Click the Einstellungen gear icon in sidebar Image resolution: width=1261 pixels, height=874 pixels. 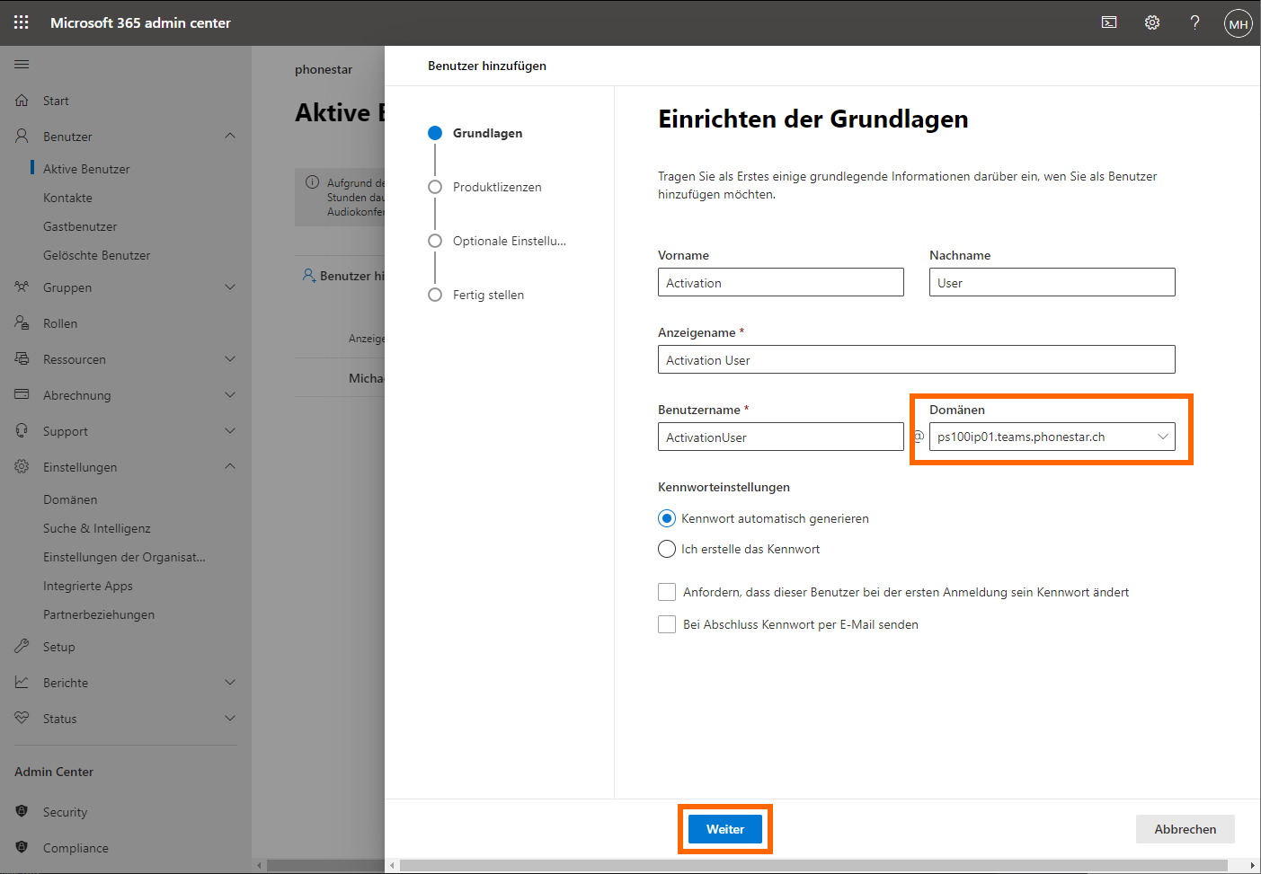pos(22,466)
